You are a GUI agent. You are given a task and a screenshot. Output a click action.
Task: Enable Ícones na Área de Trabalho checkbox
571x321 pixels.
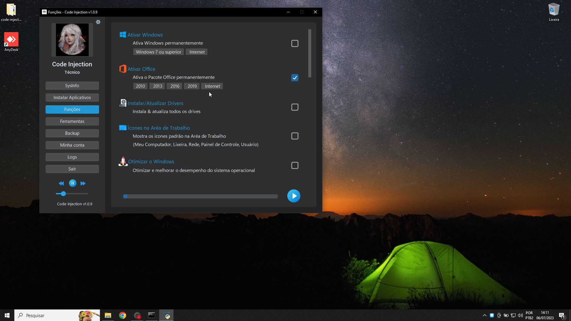295,136
